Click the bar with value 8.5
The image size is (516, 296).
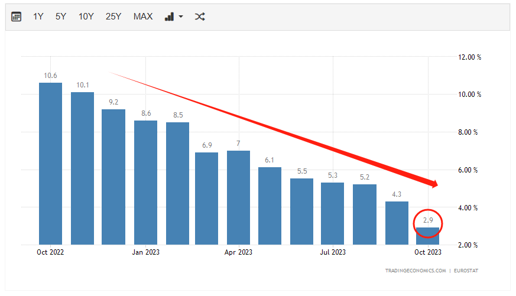coord(178,184)
